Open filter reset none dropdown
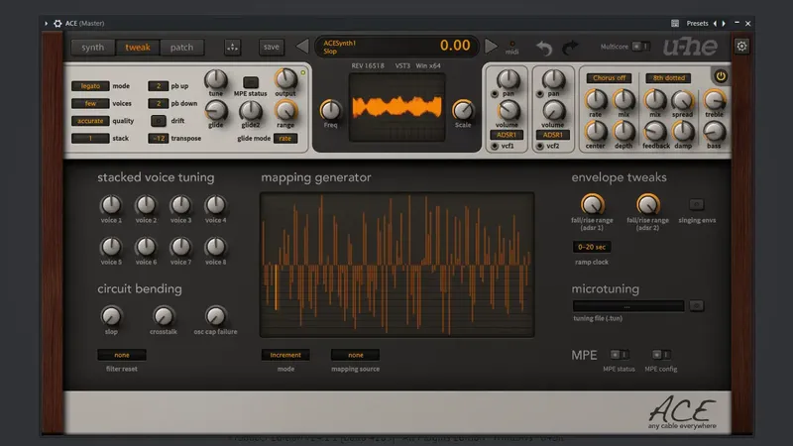Viewport: 793px width, 446px height. [x=121, y=355]
